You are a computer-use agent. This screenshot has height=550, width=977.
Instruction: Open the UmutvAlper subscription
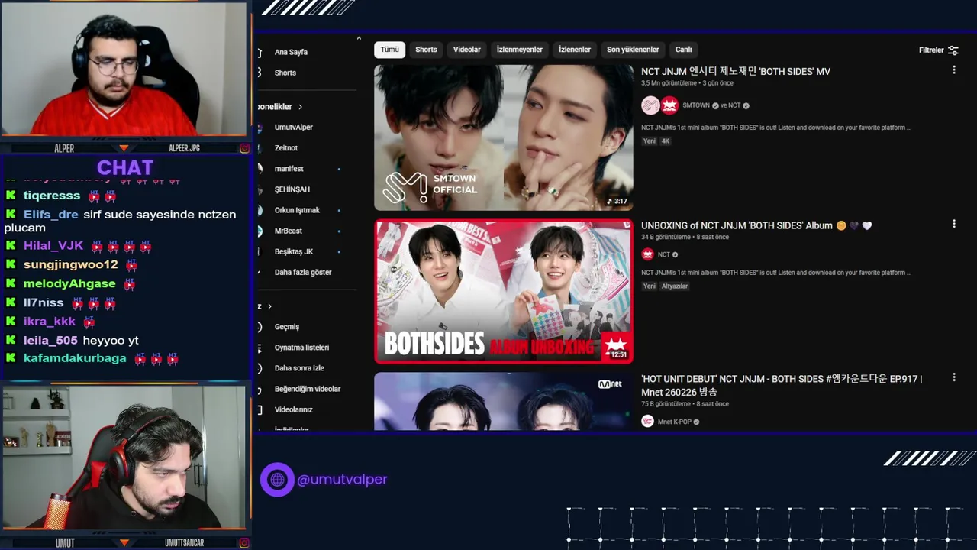point(294,128)
